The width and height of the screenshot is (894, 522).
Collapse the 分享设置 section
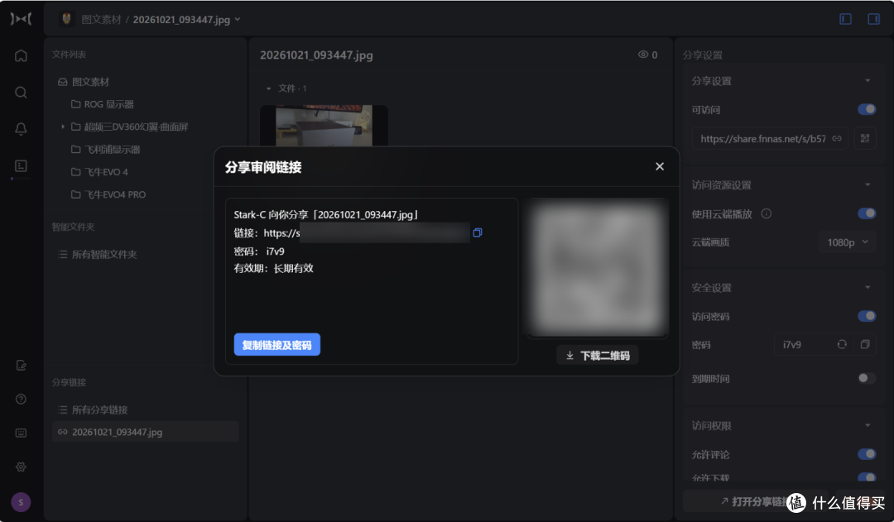[868, 80]
